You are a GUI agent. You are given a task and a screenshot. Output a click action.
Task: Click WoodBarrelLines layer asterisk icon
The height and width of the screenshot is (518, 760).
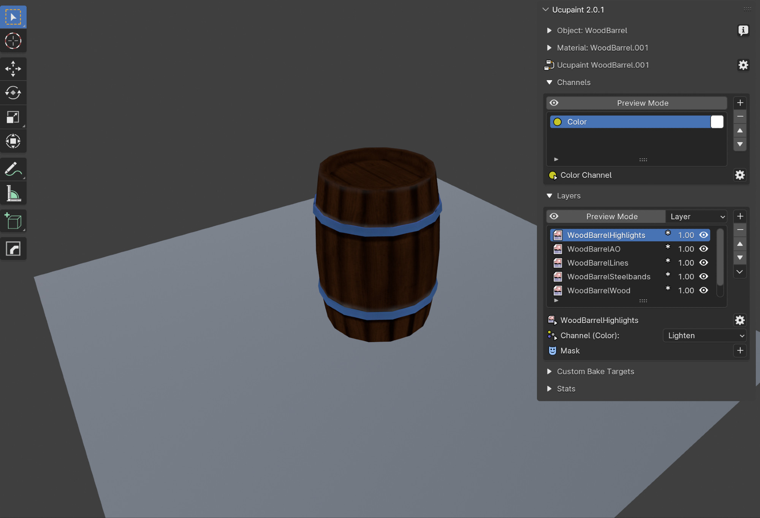pos(668,261)
